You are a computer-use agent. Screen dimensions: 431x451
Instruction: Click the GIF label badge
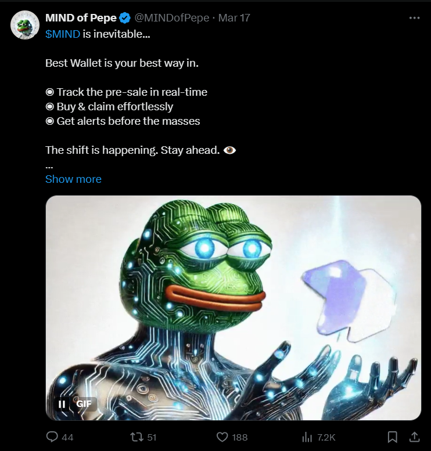[x=84, y=404]
